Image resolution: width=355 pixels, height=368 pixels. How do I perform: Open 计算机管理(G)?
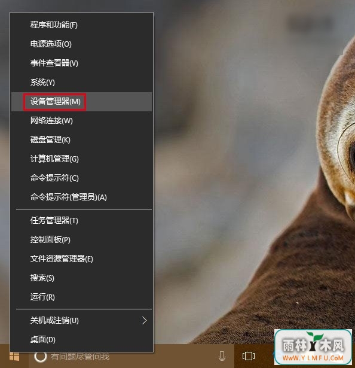82,159
